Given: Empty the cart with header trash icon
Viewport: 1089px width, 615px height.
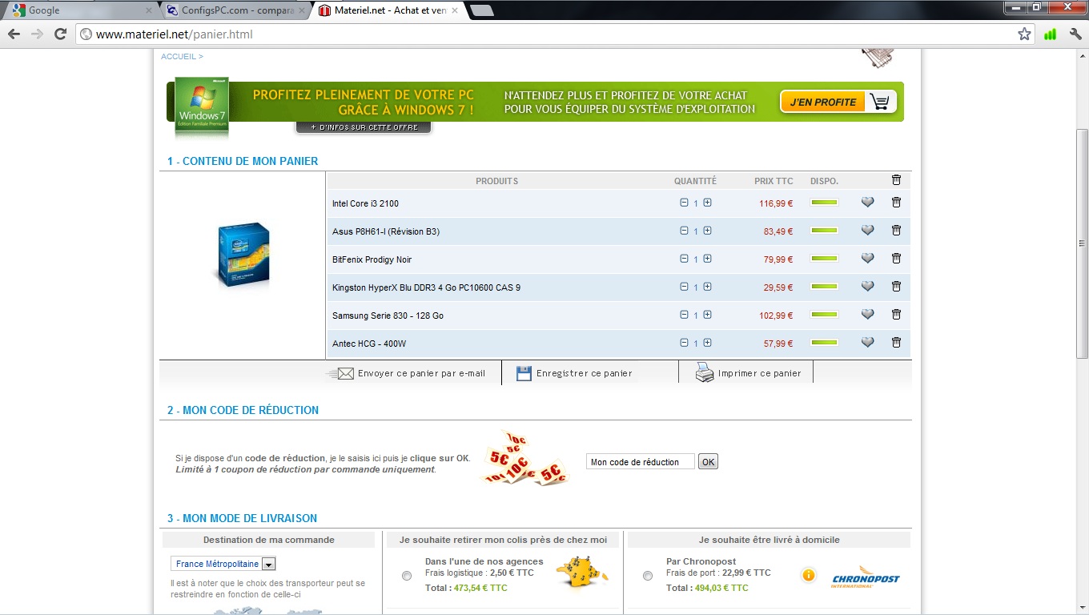Looking at the screenshot, I should [x=896, y=180].
